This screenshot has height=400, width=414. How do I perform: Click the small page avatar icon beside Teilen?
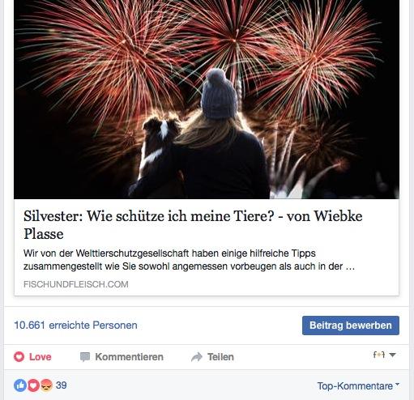click(x=379, y=355)
